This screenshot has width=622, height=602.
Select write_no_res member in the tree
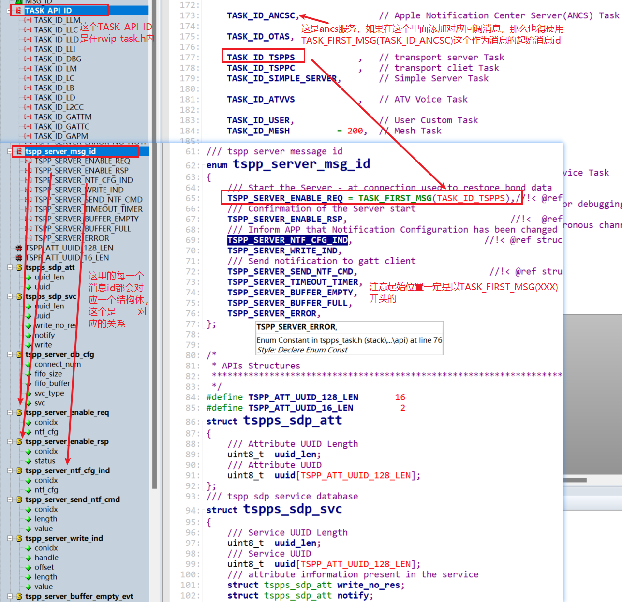click(x=56, y=325)
